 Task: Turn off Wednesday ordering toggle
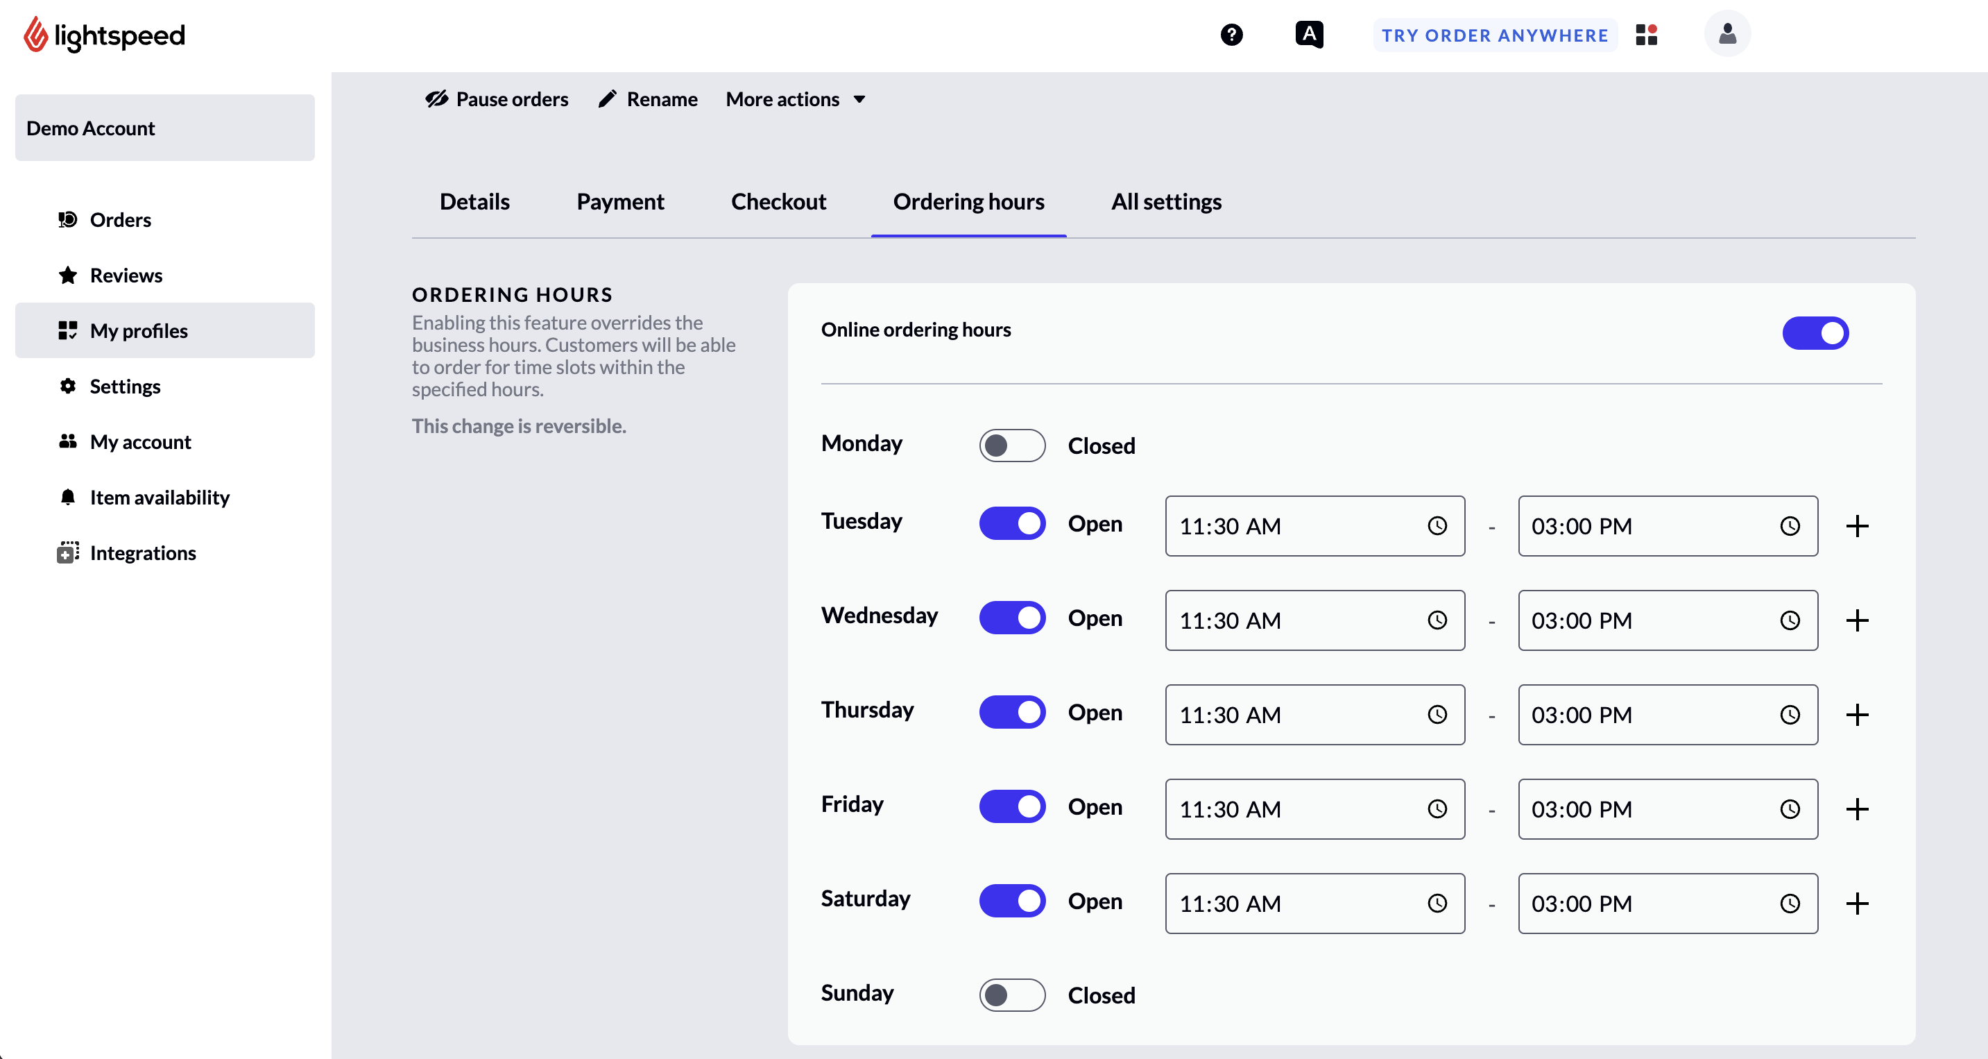tap(1013, 618)
